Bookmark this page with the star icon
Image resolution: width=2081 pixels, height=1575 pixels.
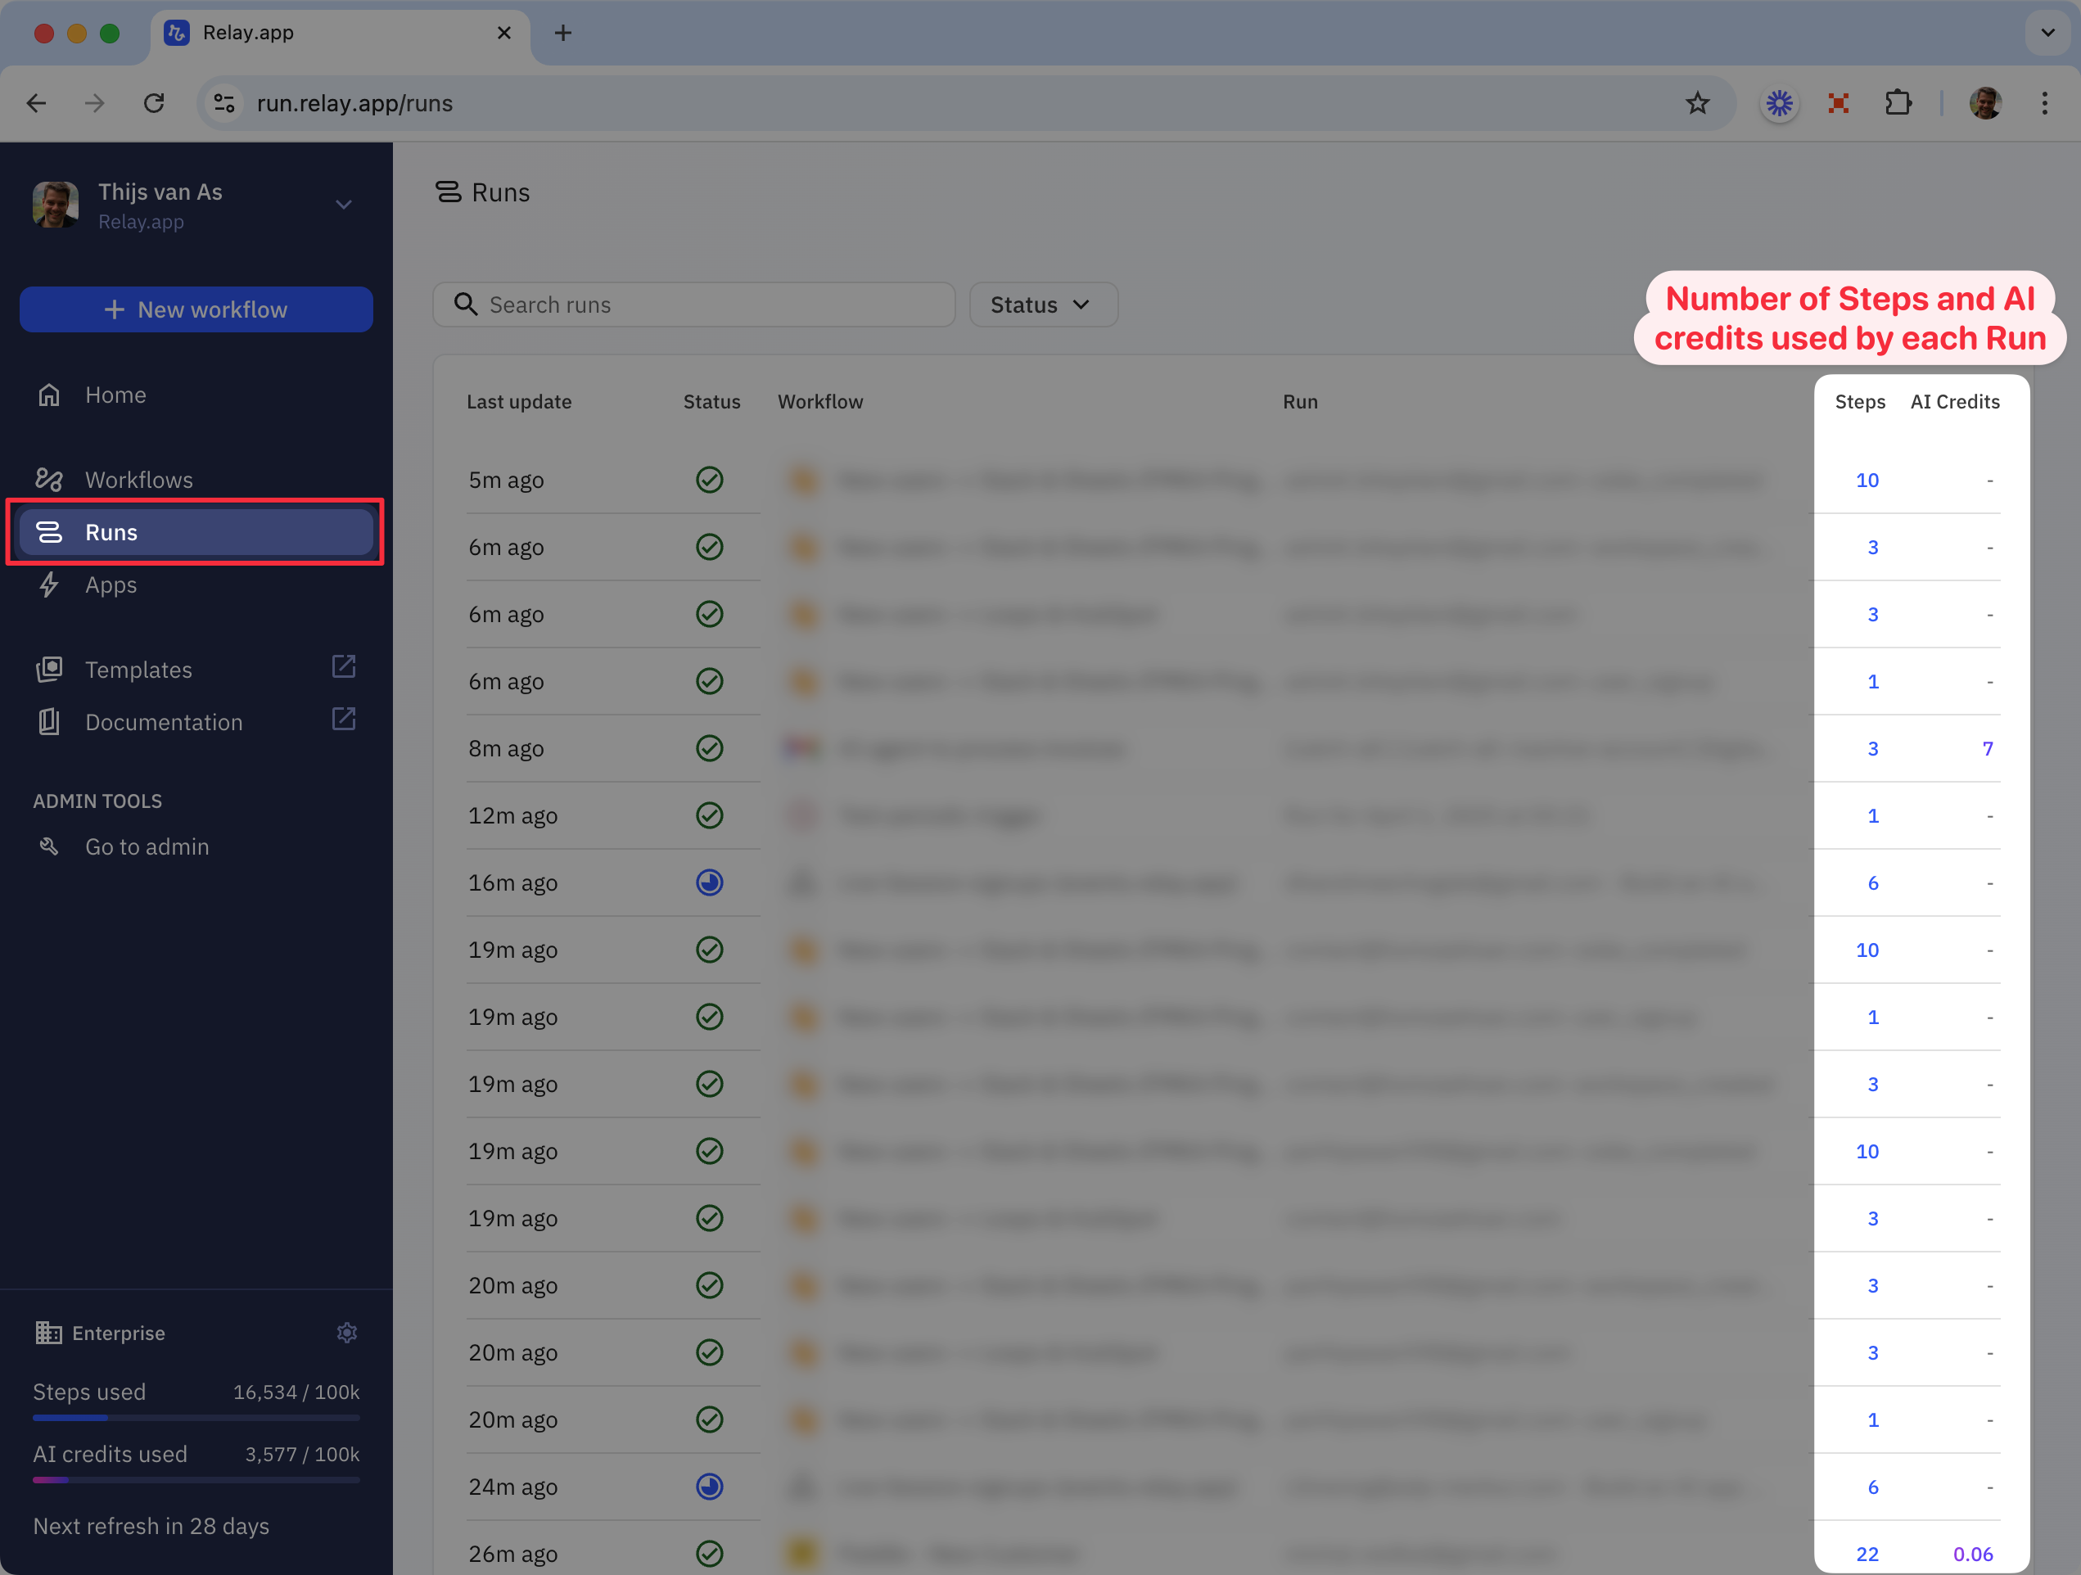click(1696, 103)
